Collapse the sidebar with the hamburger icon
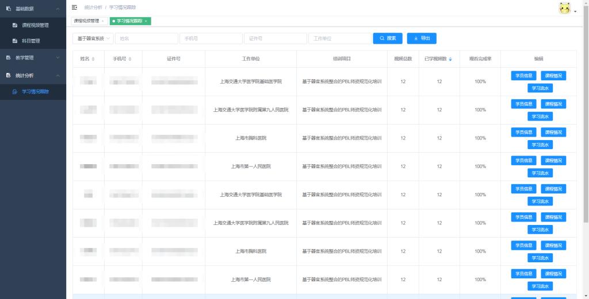Screen dimensions: 589x299 click(x=74, y=7)
